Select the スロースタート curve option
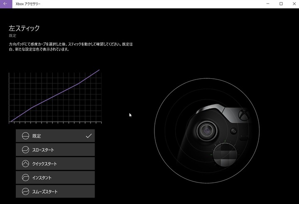 [55, 150]
